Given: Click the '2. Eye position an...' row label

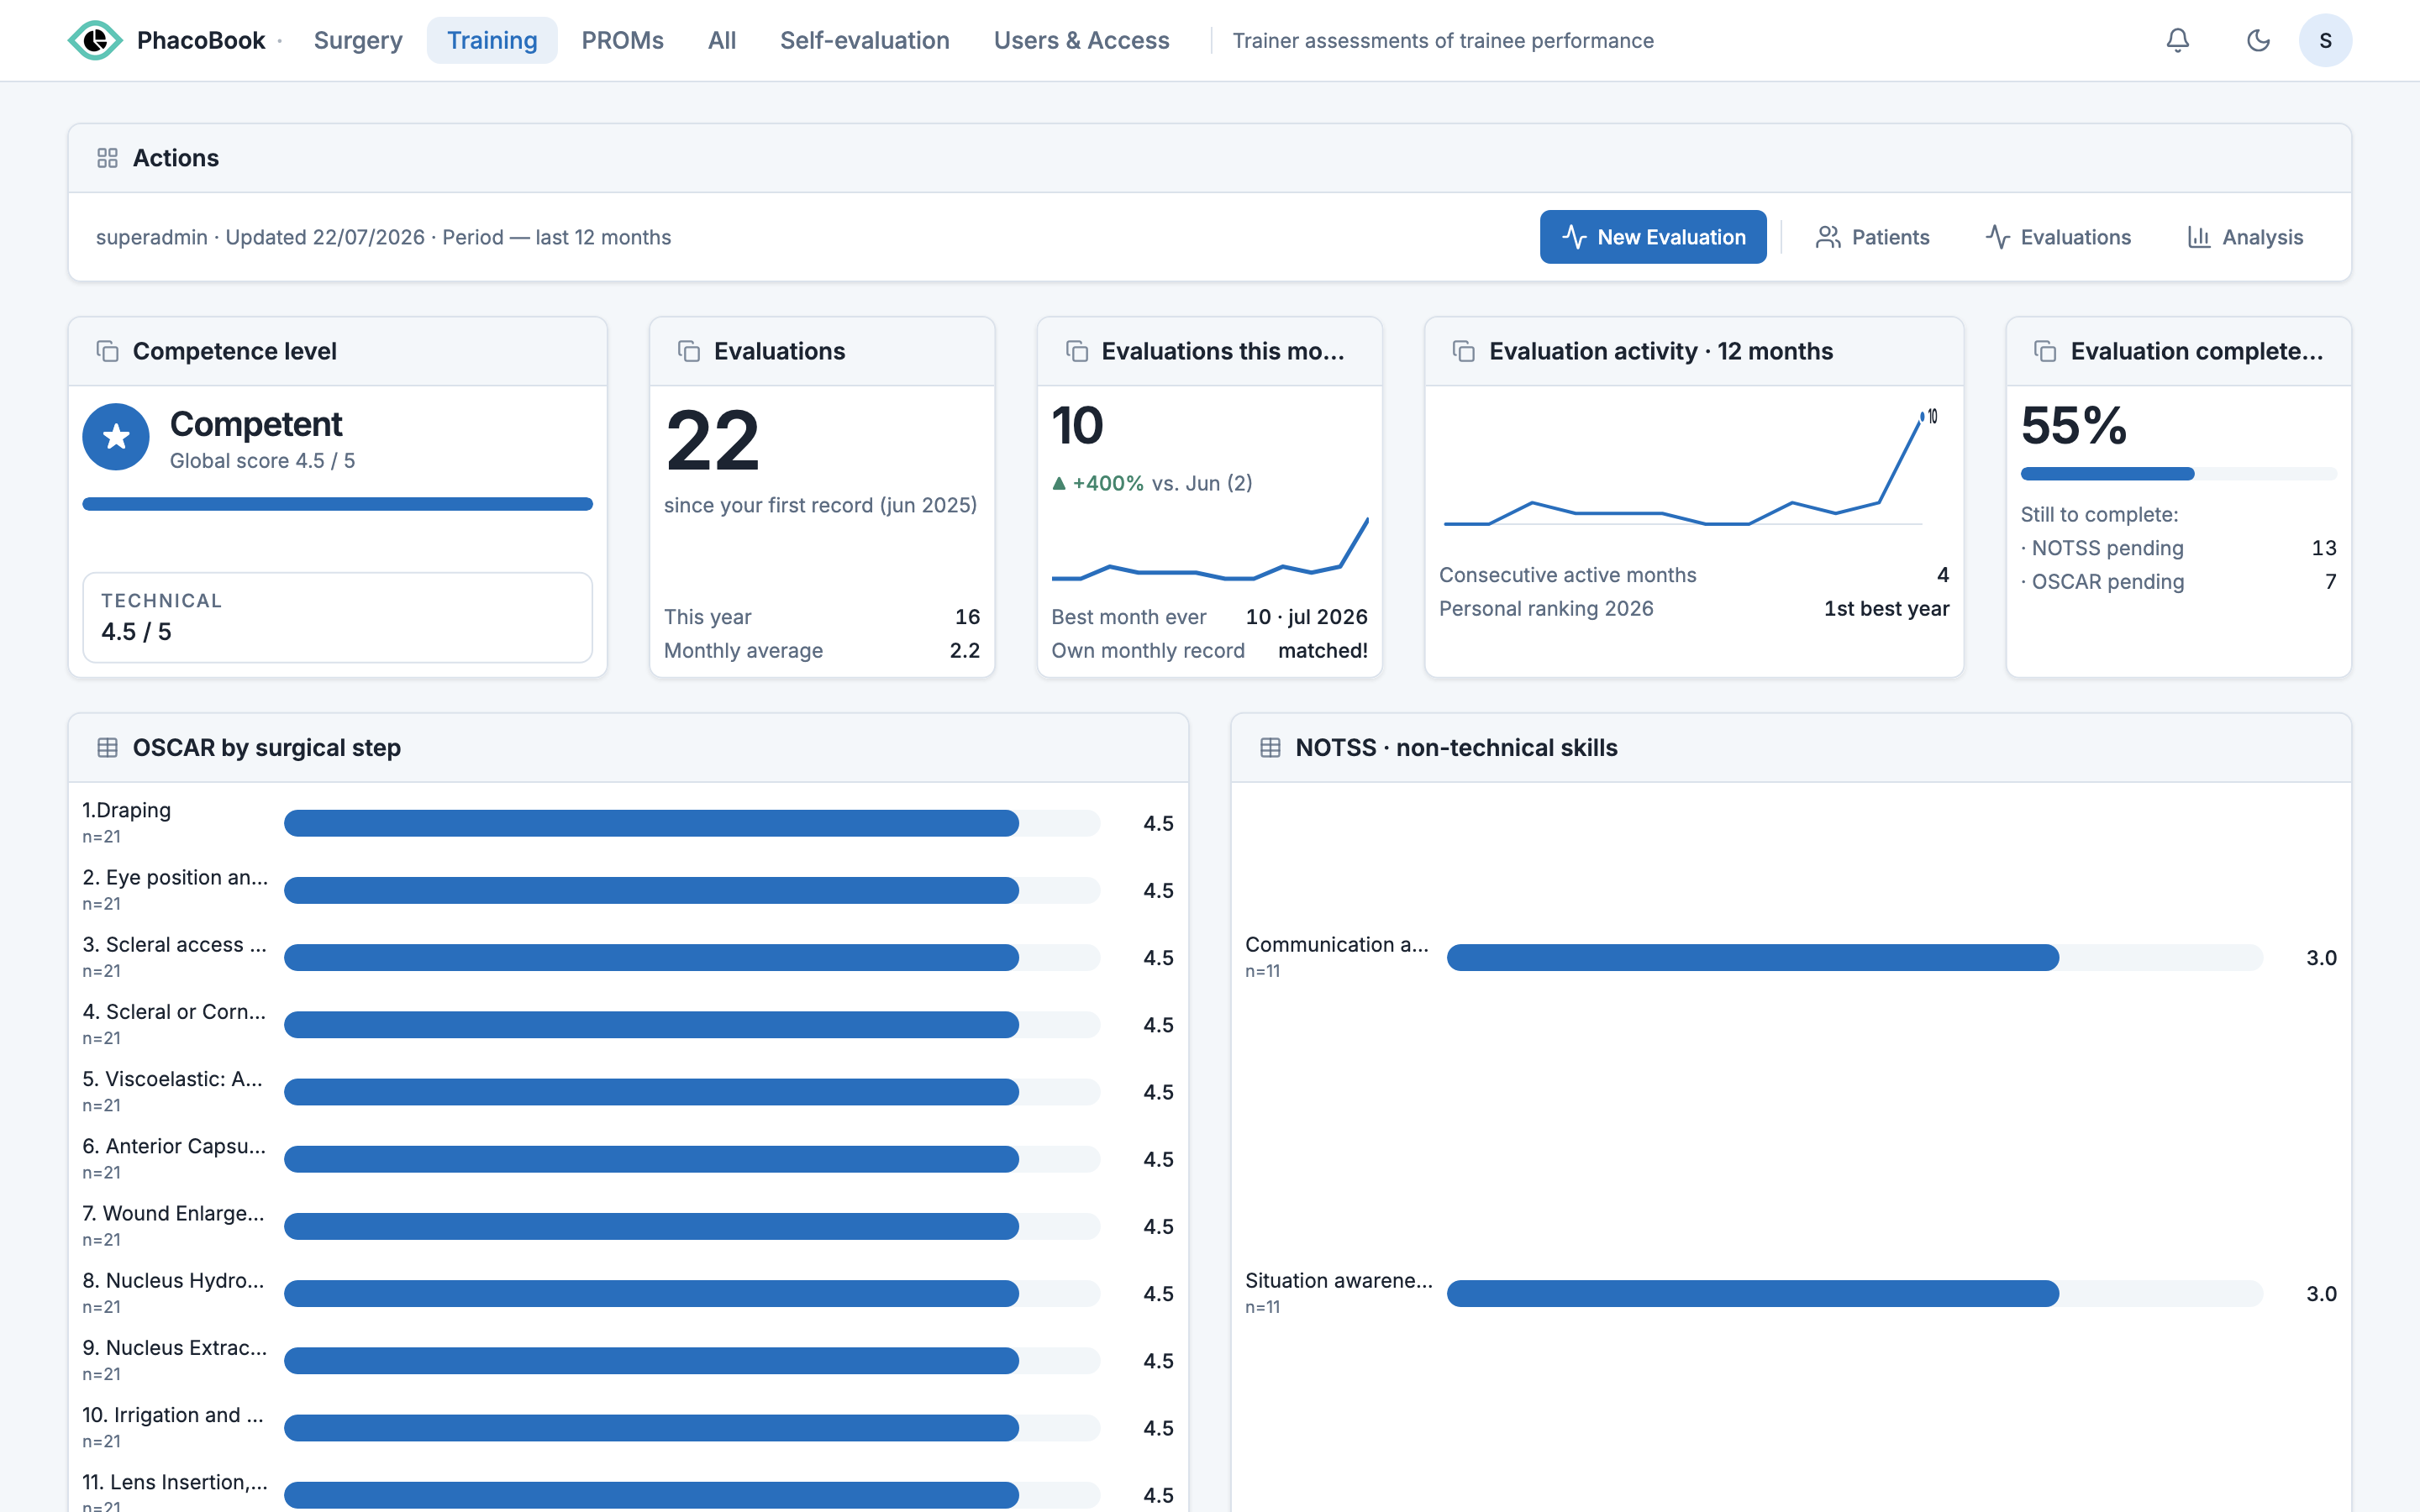Looking at the screenshot, I should [175, 877].
